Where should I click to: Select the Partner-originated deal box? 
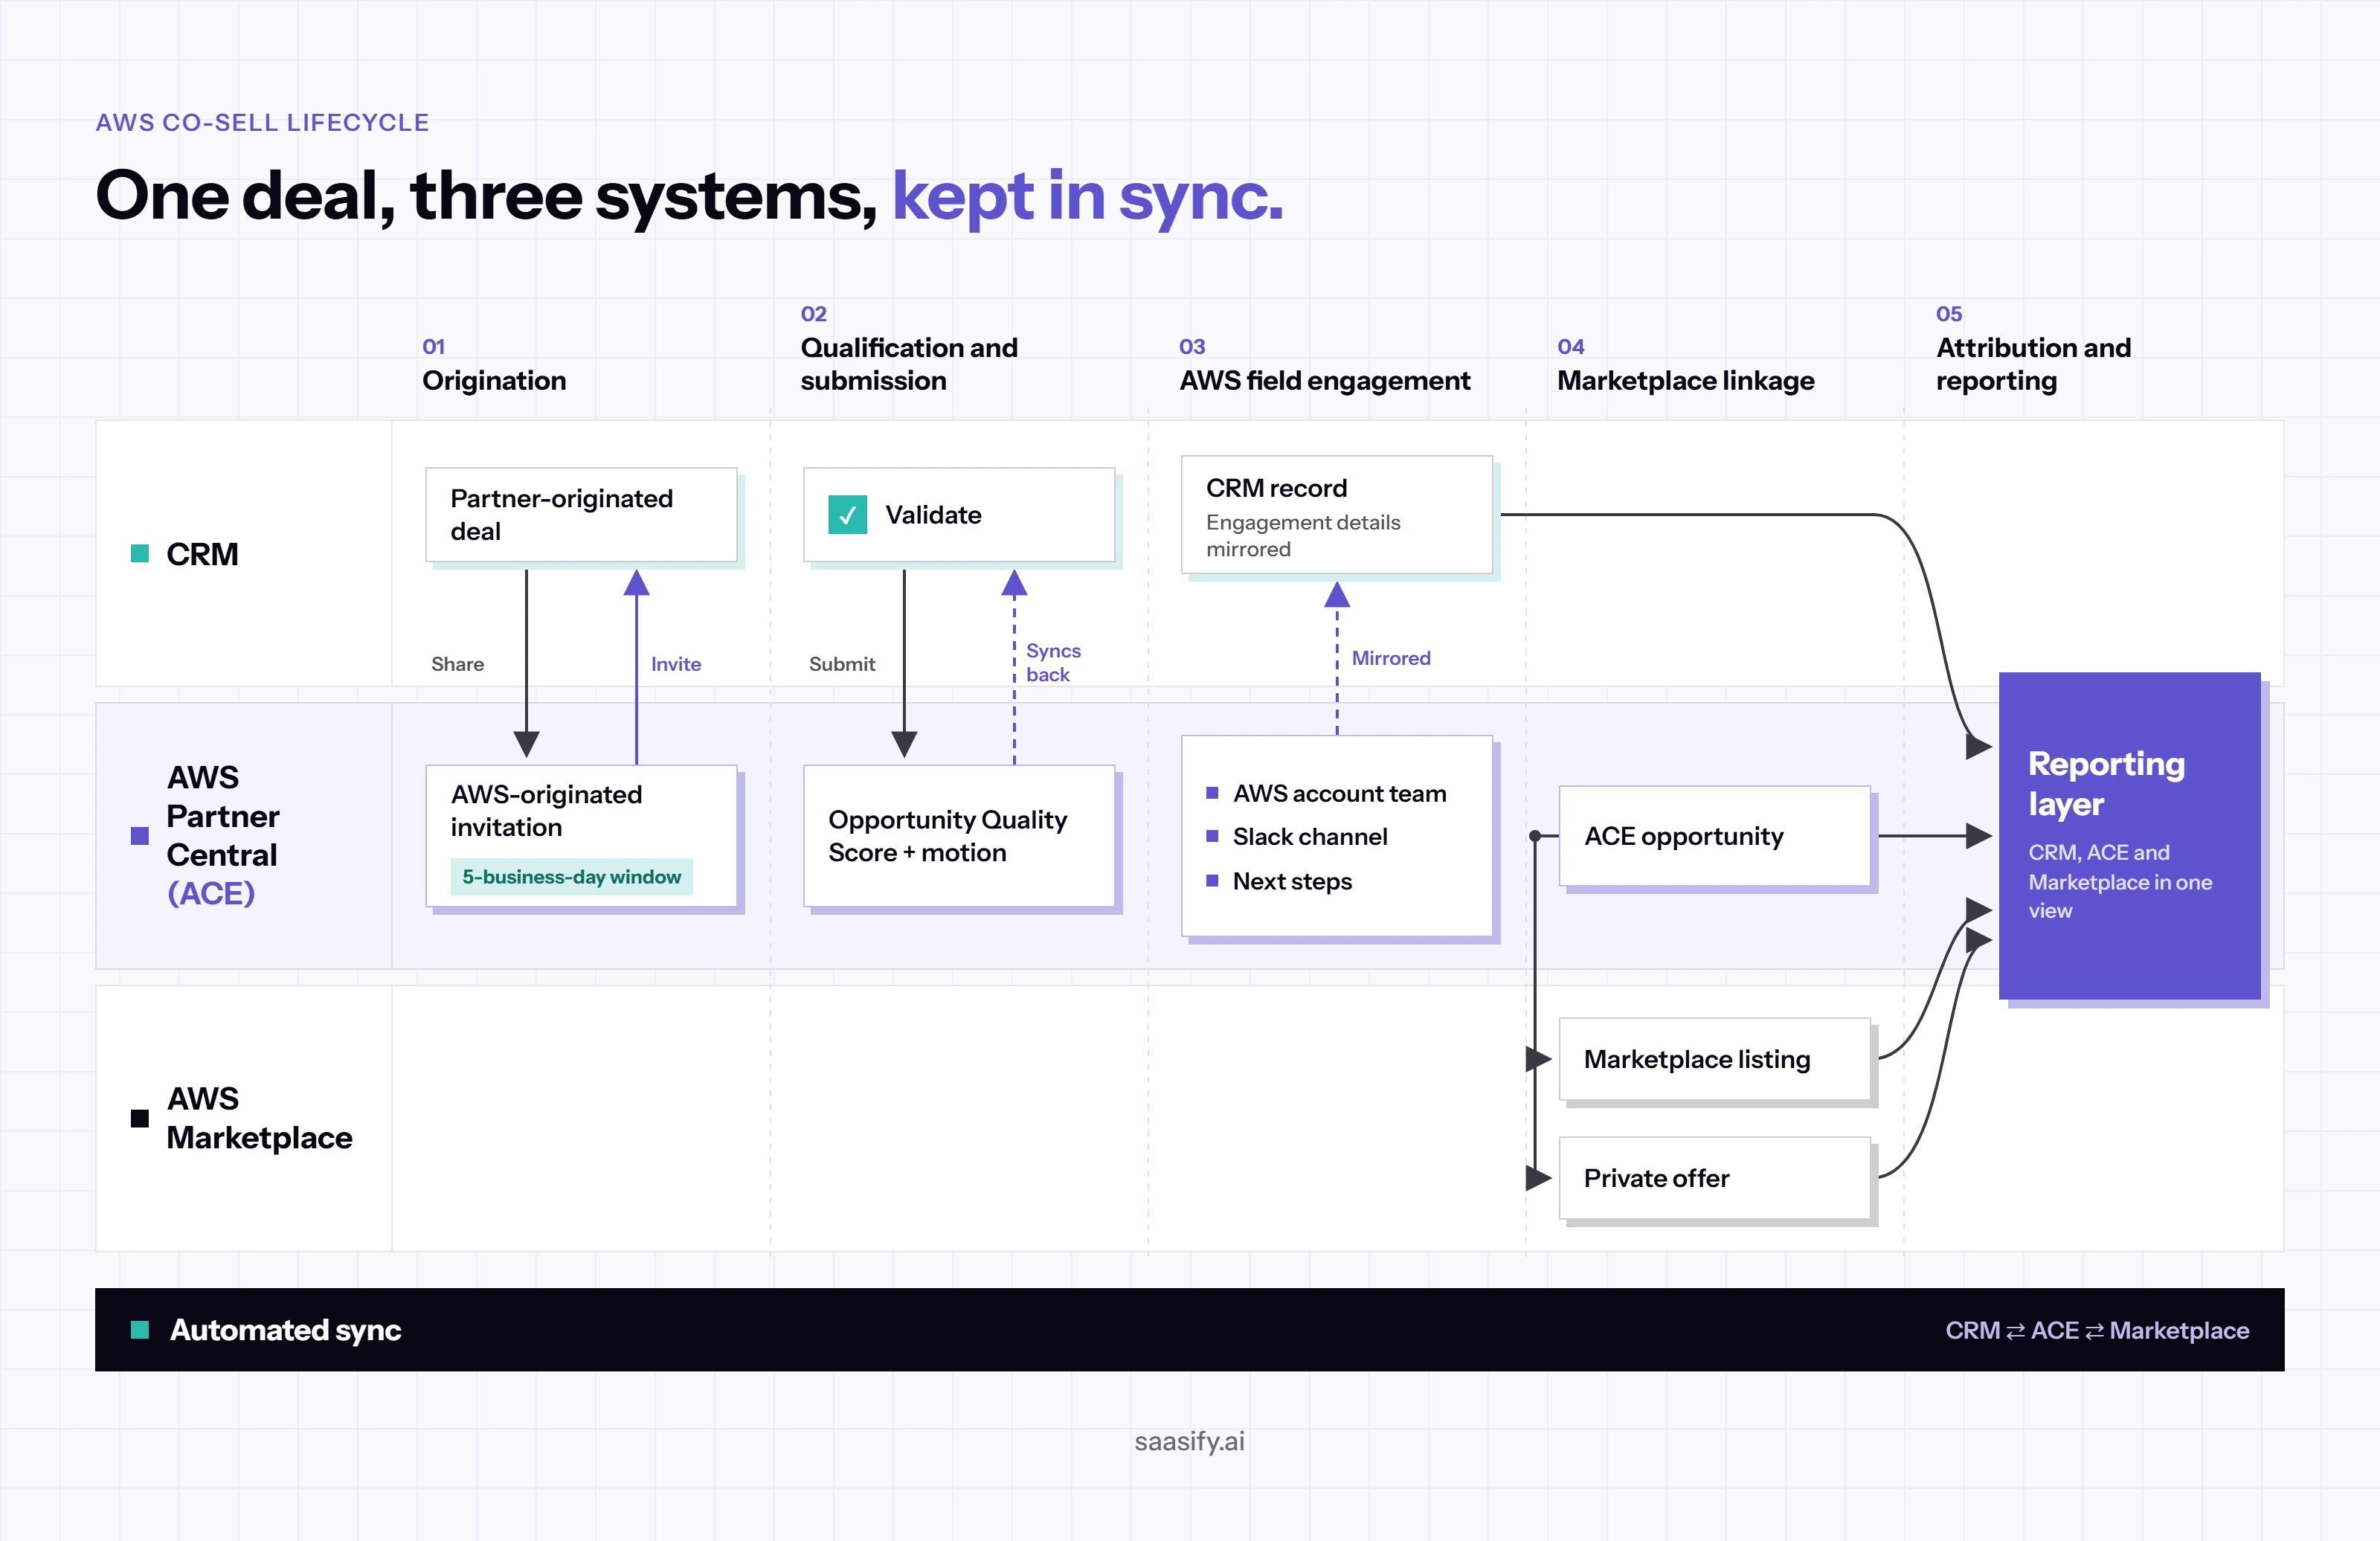tap(581, 515)
